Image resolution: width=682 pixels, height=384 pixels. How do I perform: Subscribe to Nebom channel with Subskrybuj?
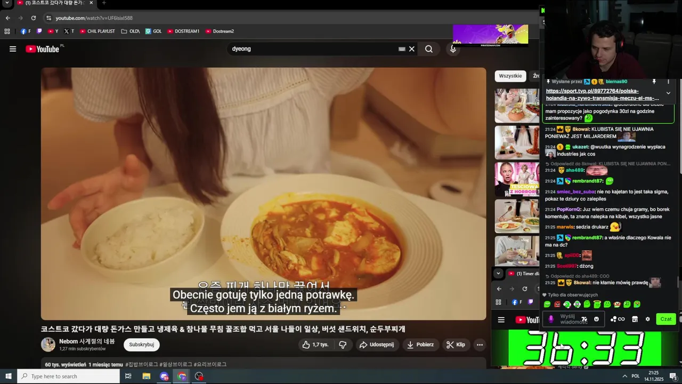click(x=142, y=345)
